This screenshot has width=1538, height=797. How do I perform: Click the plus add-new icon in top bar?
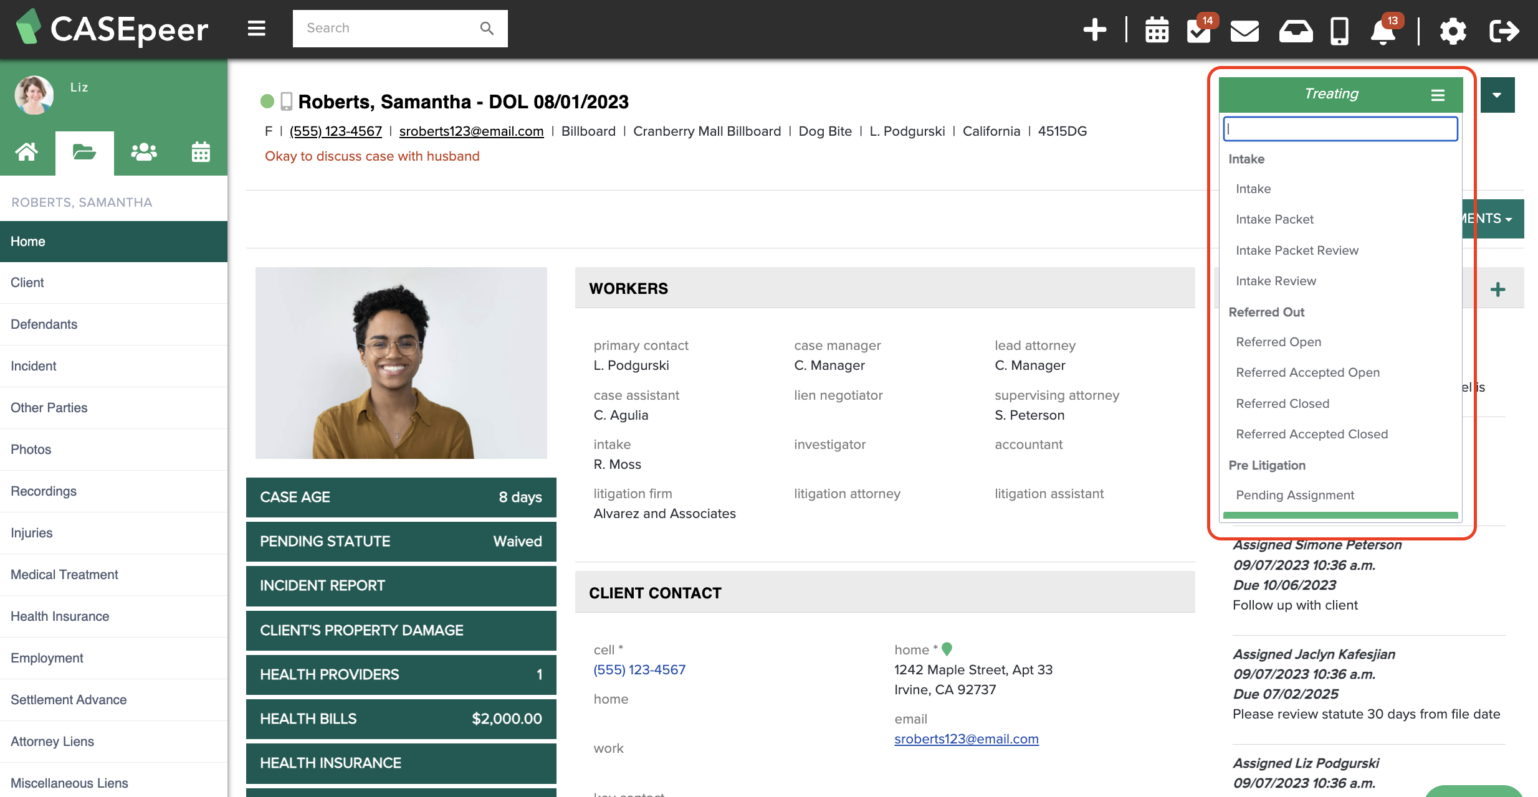click(x=1094, y=29)
